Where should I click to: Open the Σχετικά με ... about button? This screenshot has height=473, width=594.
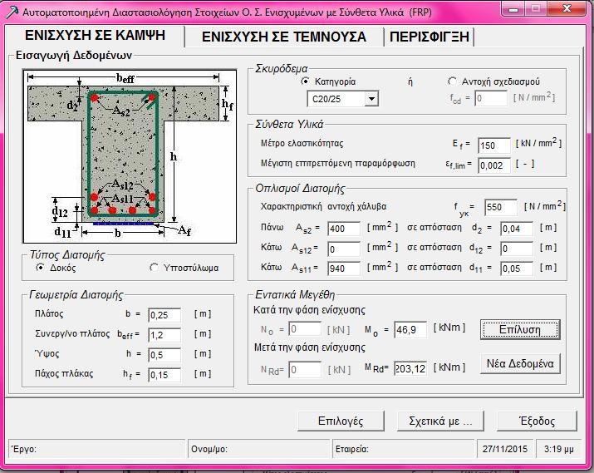click(x=440, y=421)
